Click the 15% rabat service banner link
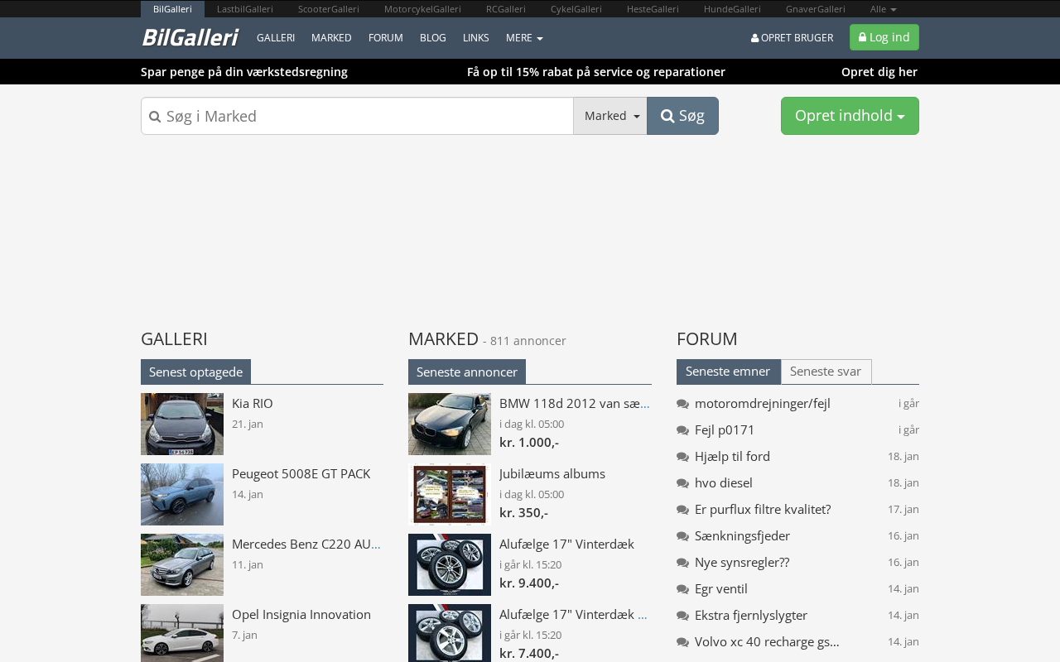1060x662 pixels. 596,72
